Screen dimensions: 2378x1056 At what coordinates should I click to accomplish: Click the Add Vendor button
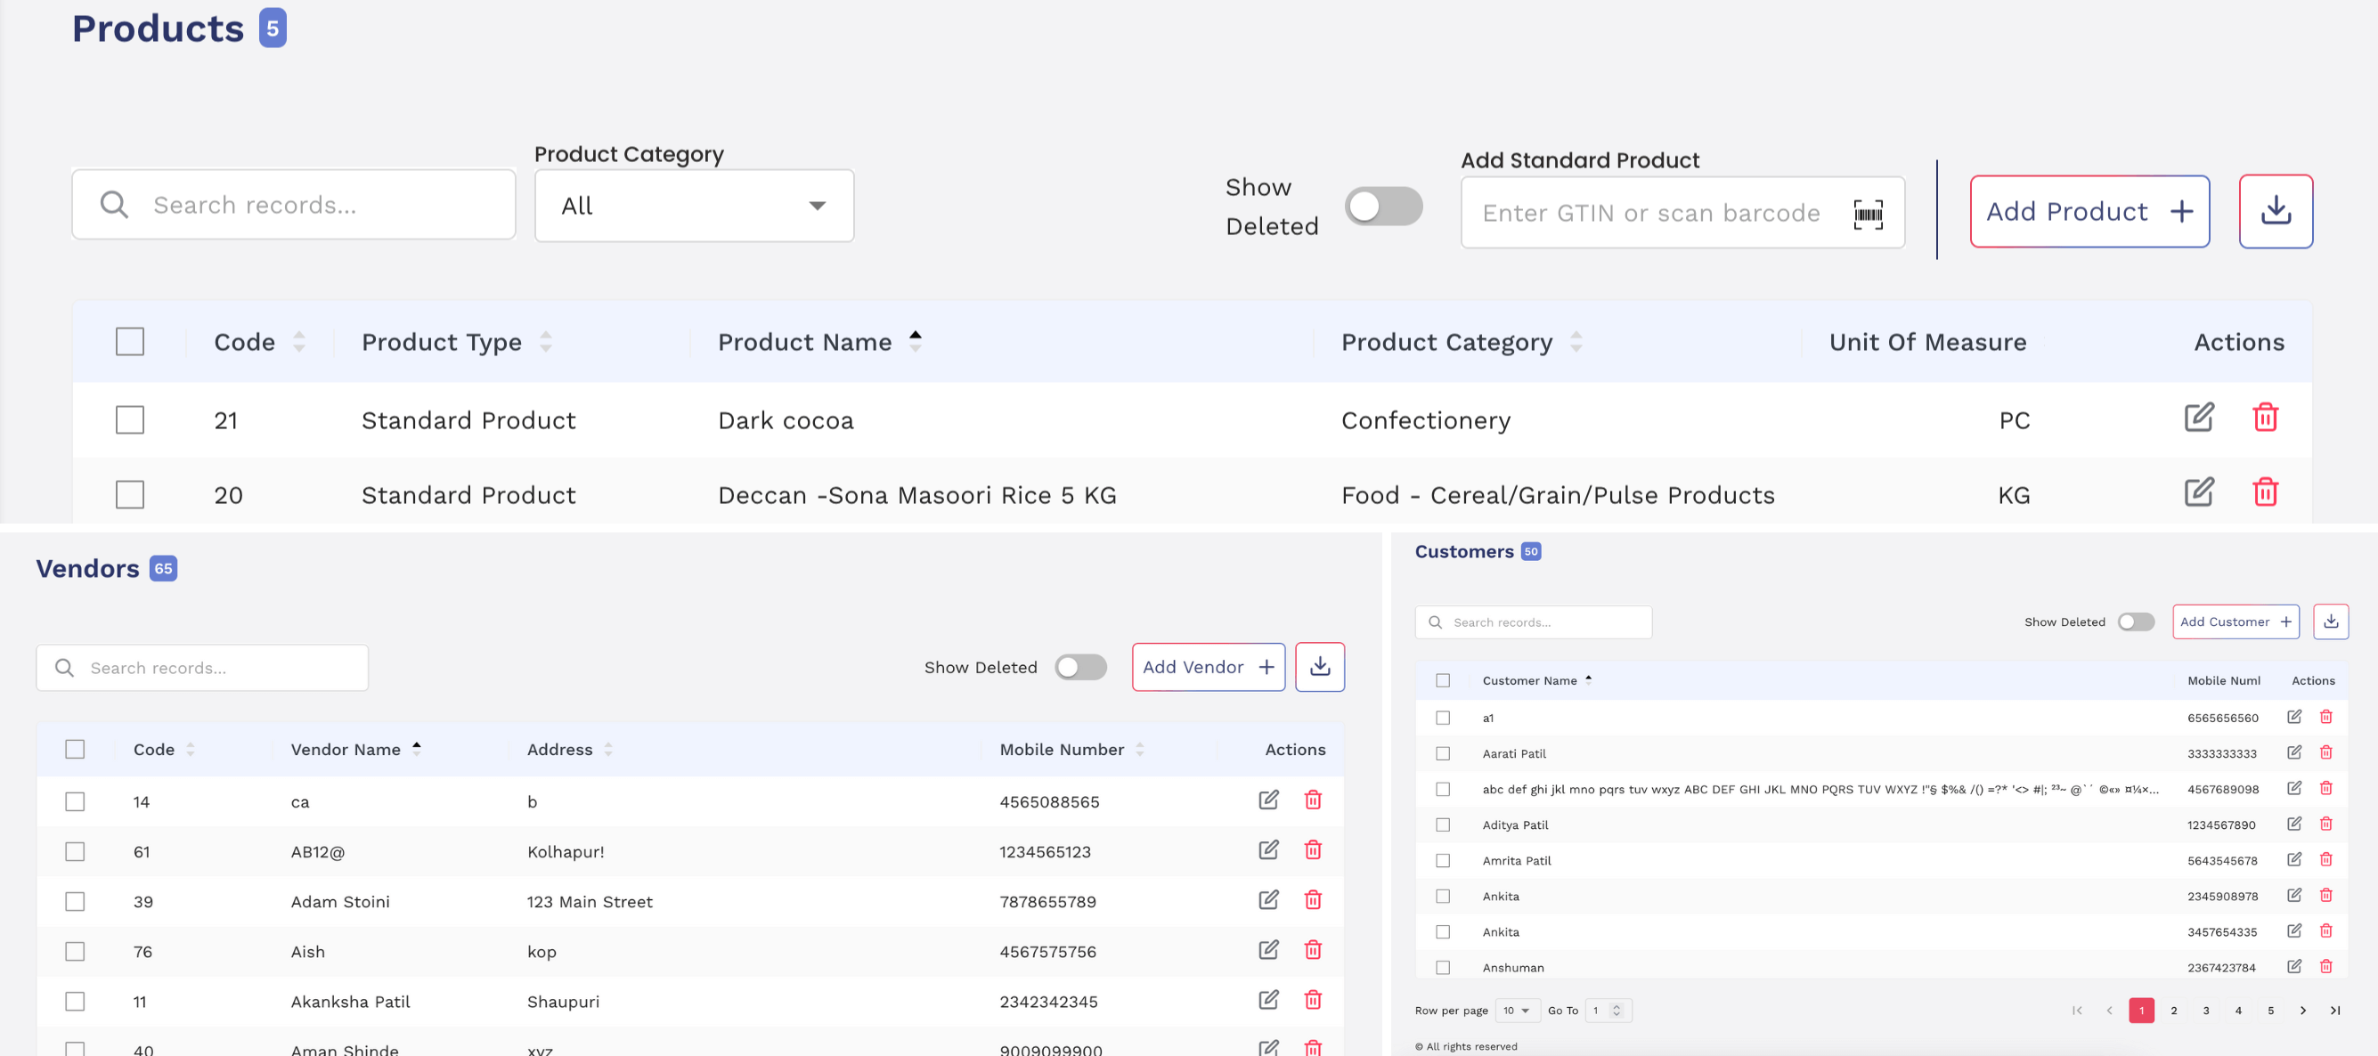pyautogui.click(x=1209, y=667)
